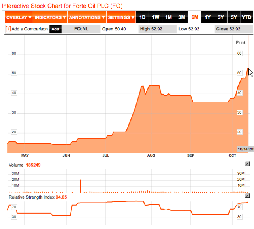The height and width of the screenshot is (229, 254).
Task: Click the Relative Strength Index 94.85 readout
Action: 38,197
